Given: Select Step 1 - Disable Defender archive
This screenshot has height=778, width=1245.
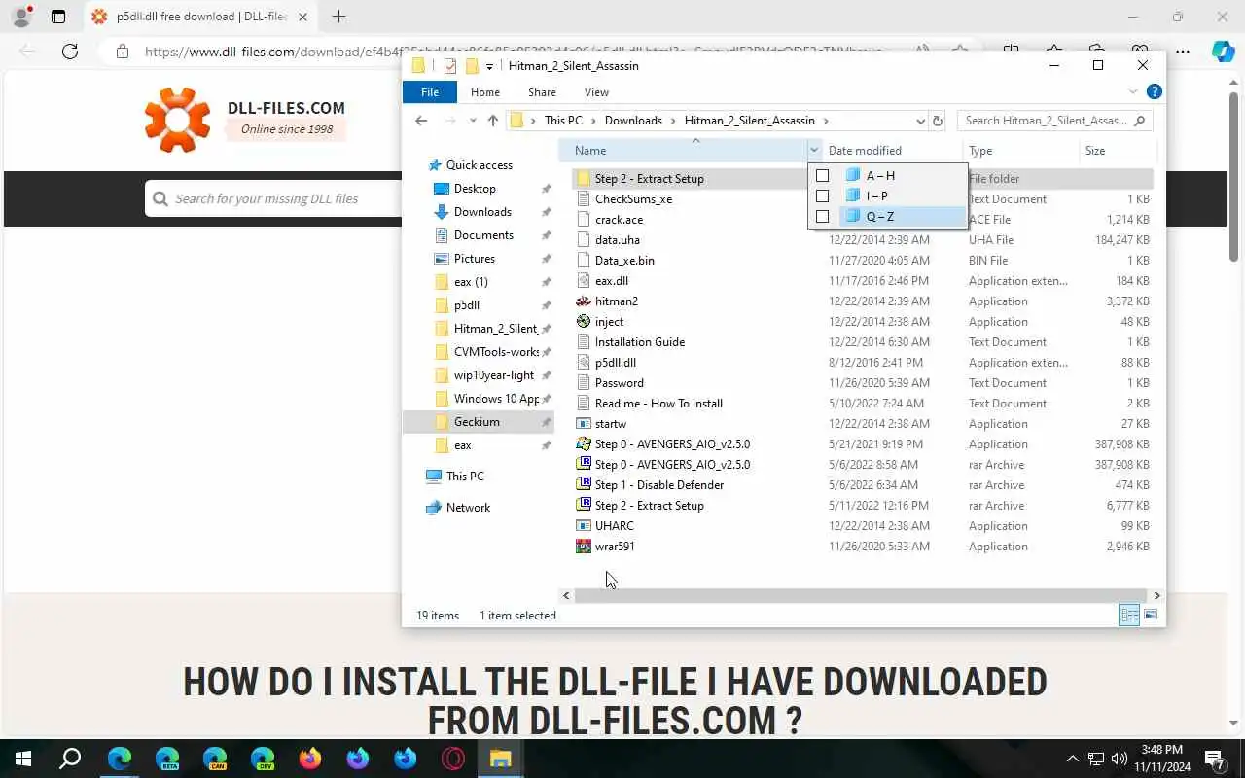Looking at the screenshot, I should tap(658, 485).
